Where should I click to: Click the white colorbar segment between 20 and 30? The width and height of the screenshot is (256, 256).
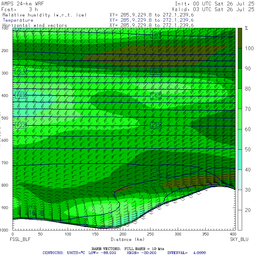tap(240, 200)
